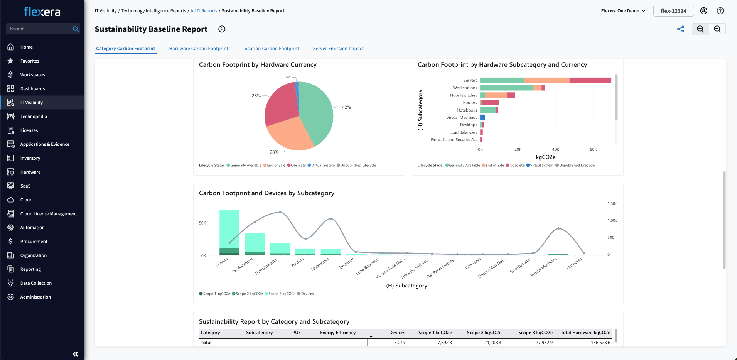Expand the IT Visibility sidebar menu
This screenshot has height=360, width=737.
32,103
